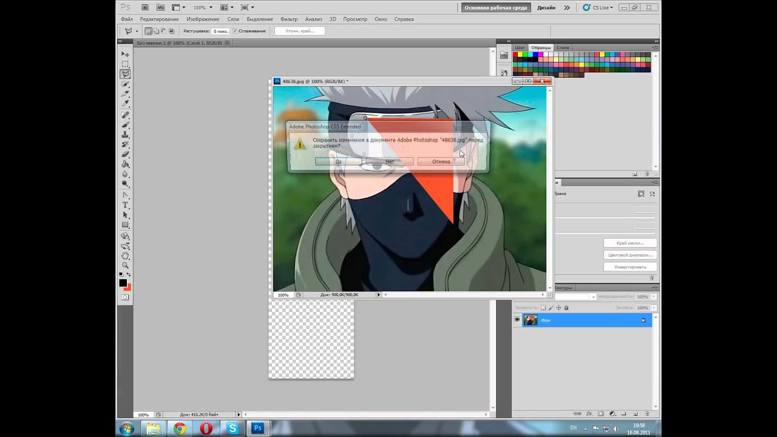Select the Crop tool

(x=125, y=94)
